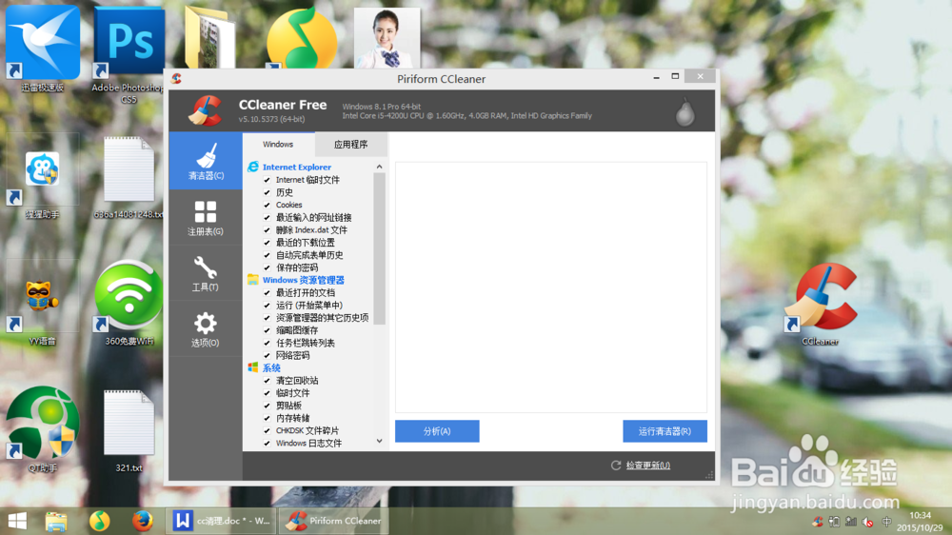Open the 360免费WiFi desktop shortcut
The image size is (952, 535).
point(129,303)
